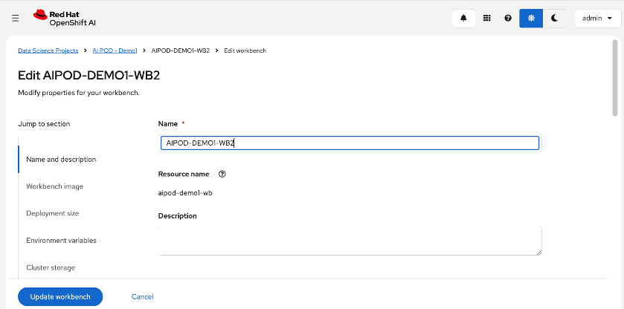Jump to Environment variables section
This screenshot has width=624, height=309.
tap(61, 240)
